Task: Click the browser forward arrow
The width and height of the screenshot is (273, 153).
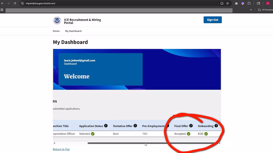Action: pyautogui.click(x=9, y=3)
